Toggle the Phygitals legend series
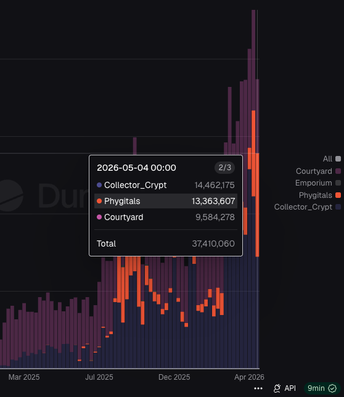Image resolution: width=344 pixels, height=397 pixels. [x=320, y=195]
